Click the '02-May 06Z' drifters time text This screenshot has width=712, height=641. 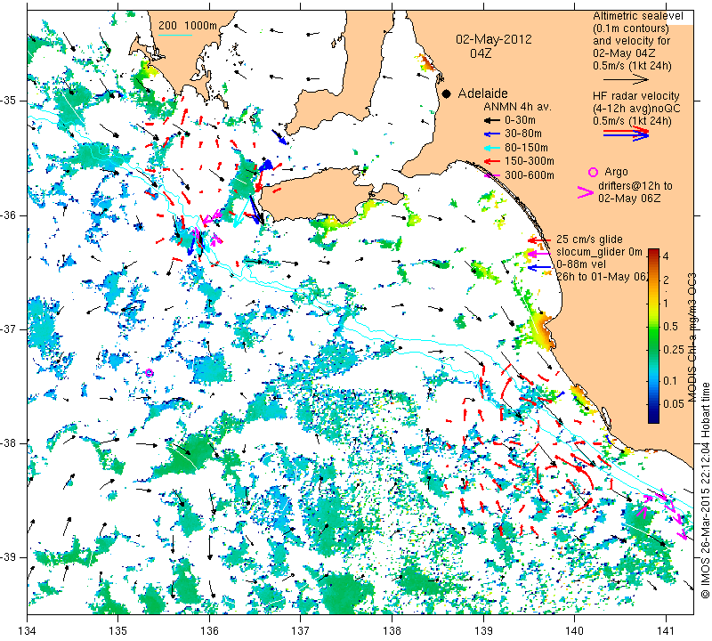(629, 198)
